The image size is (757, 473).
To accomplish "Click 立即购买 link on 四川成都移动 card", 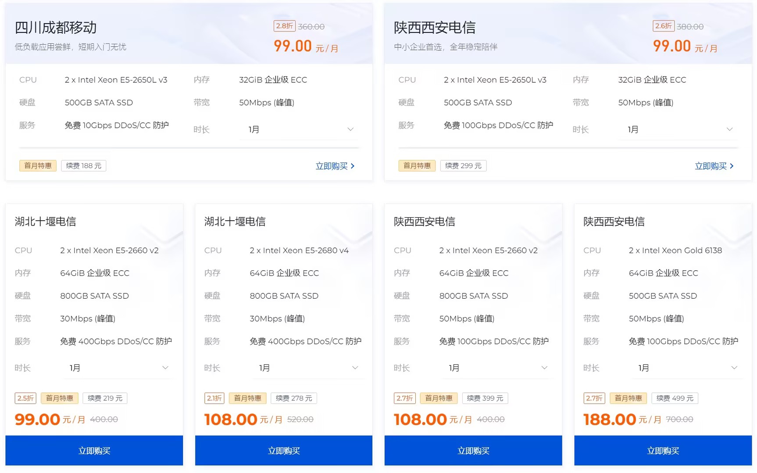I will [335, 166].
